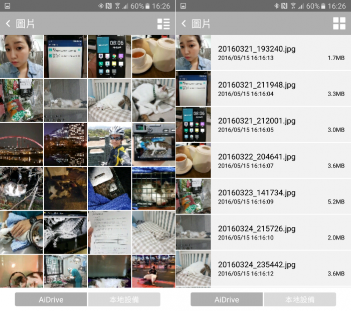Open the phone home screen 08:06 photo in grid

pos(110,57)
